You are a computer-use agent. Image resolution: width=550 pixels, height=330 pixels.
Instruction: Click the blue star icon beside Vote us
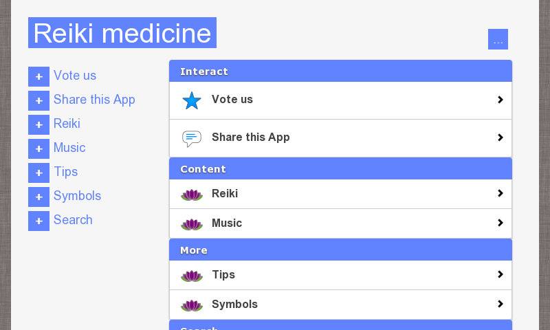[192, 101]
